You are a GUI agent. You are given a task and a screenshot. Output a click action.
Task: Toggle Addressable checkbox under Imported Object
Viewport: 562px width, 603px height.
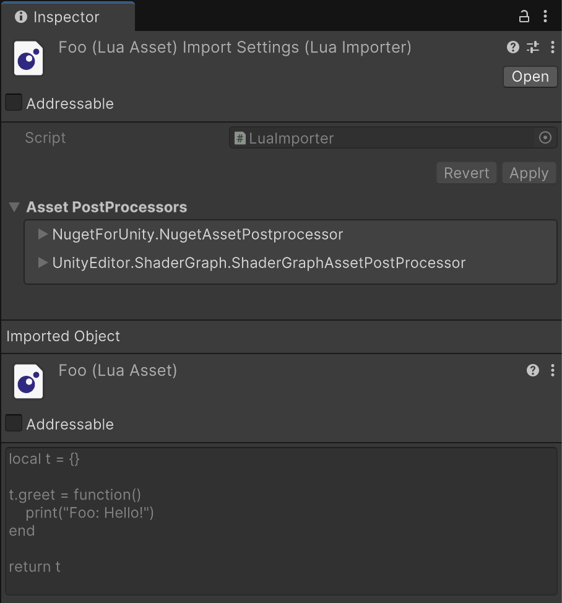14,423
